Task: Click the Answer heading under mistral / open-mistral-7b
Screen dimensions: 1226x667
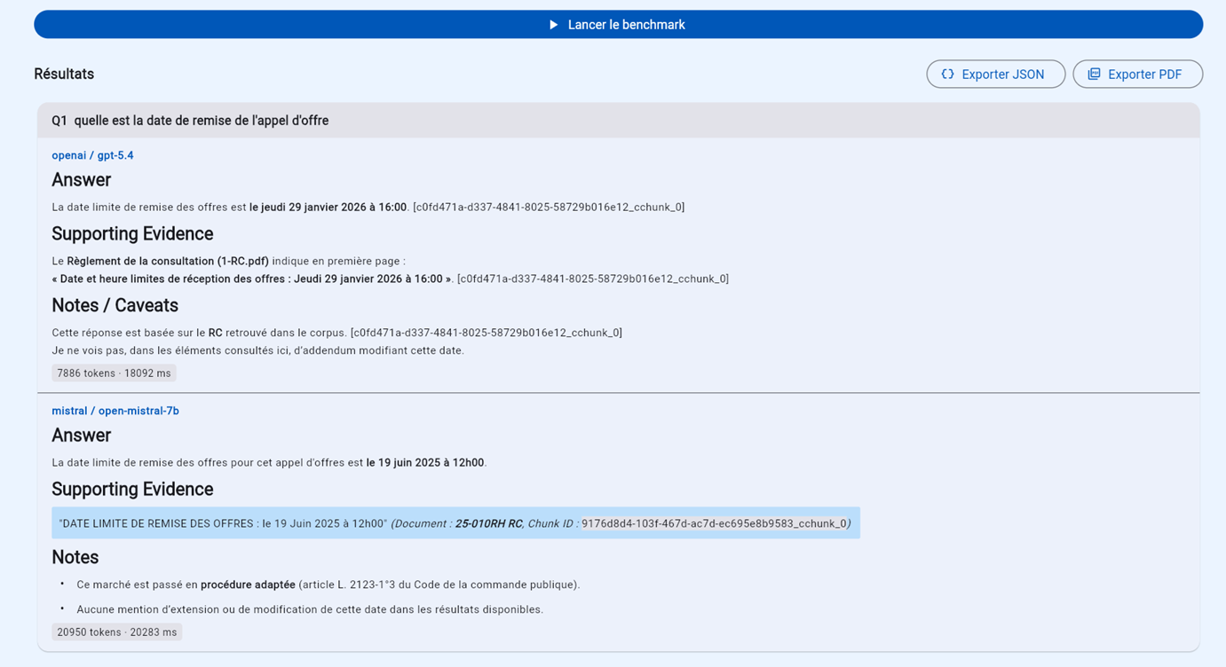Action: click(82, 436)
